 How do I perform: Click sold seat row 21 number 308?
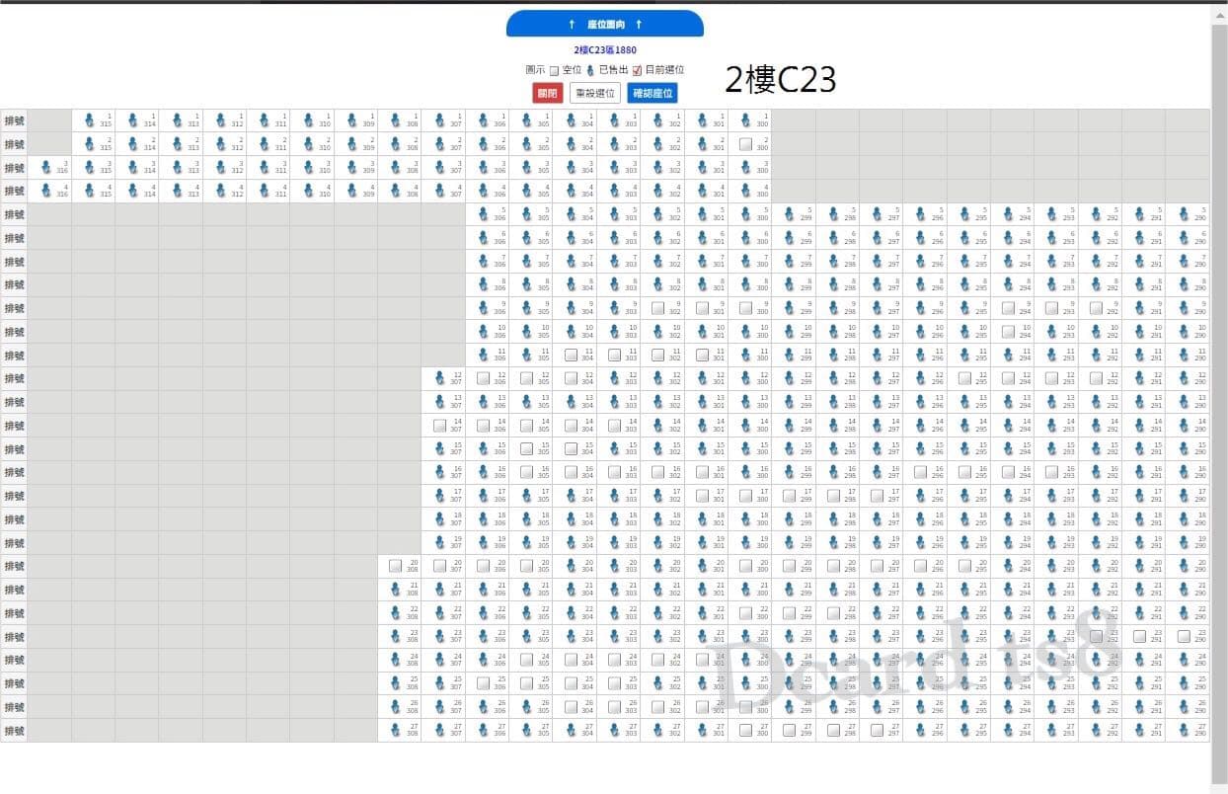(x=396, y=590)
